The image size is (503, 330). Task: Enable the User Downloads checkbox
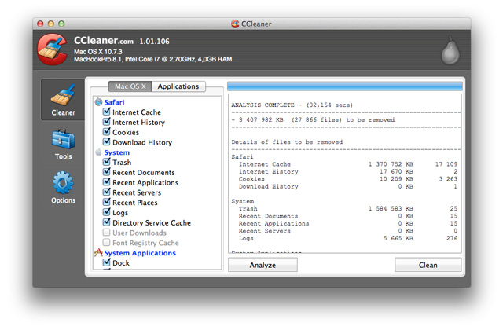coord(107,233)
